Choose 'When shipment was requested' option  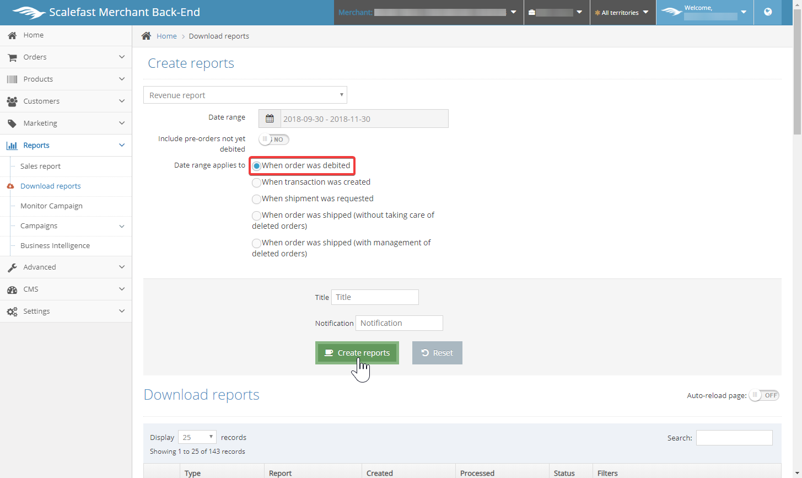[x=256, y=199]
